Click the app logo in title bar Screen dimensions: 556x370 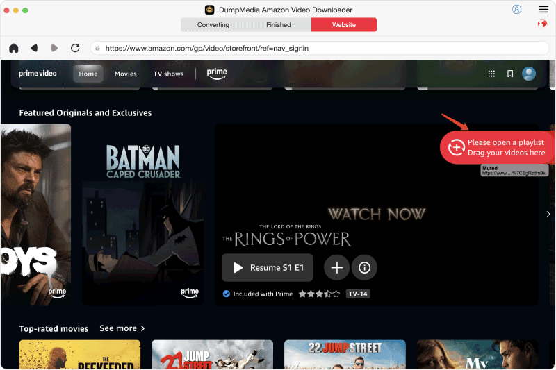pos(210,10)
